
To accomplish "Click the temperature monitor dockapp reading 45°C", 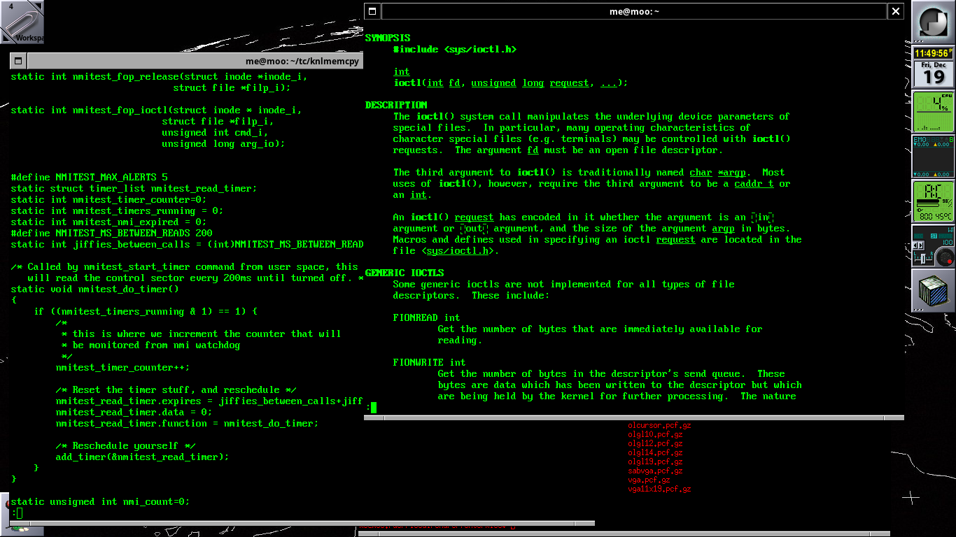I will tap(934, 203).
